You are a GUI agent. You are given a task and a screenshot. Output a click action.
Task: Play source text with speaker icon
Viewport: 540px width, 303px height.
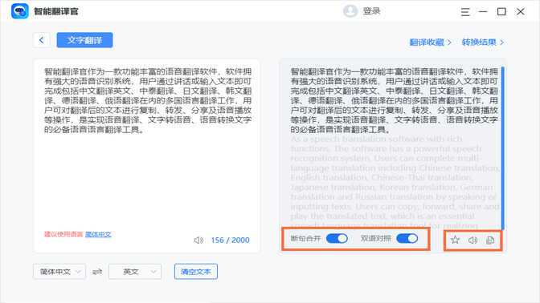click(x=198, y=240)
